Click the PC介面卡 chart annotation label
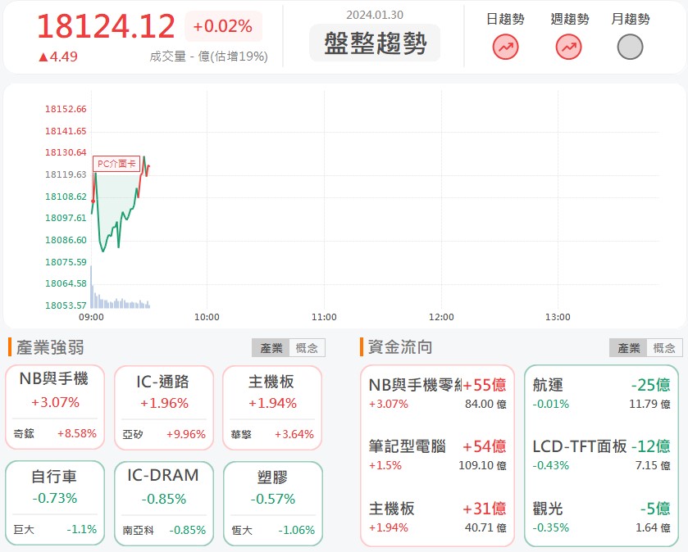688x552 pixels. (x=116, y=164)
